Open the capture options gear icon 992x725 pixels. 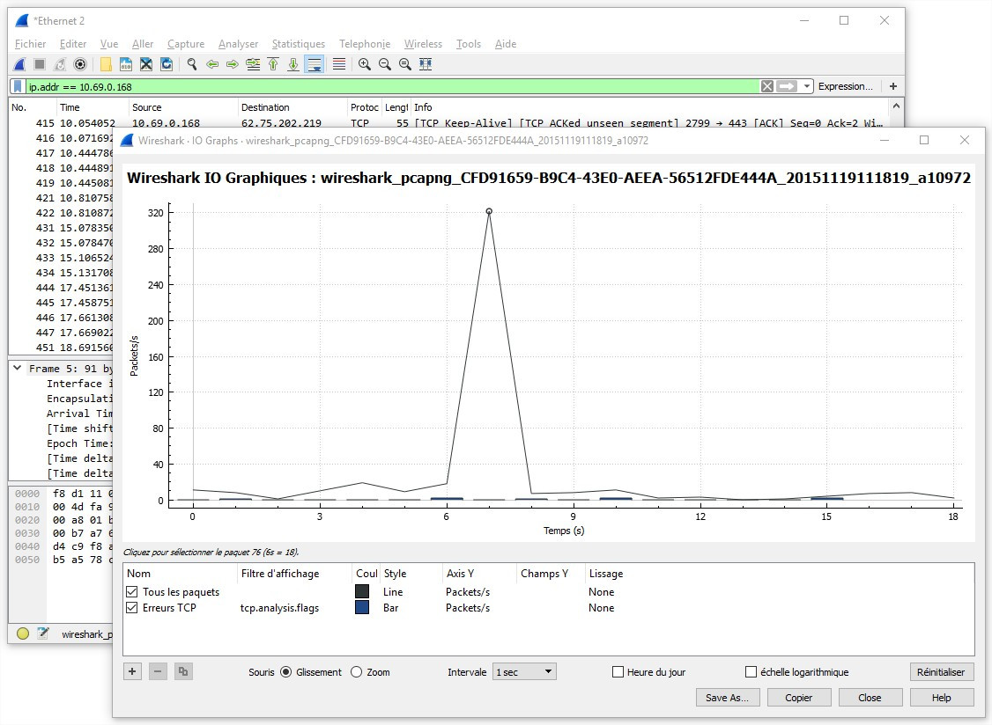(80, 63)
